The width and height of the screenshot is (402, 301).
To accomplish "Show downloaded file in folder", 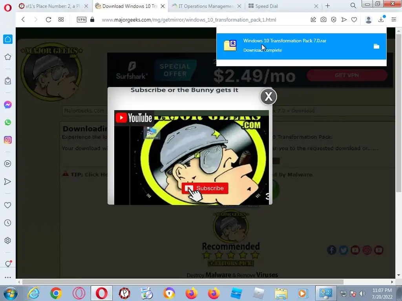I will tap(376, 46).
